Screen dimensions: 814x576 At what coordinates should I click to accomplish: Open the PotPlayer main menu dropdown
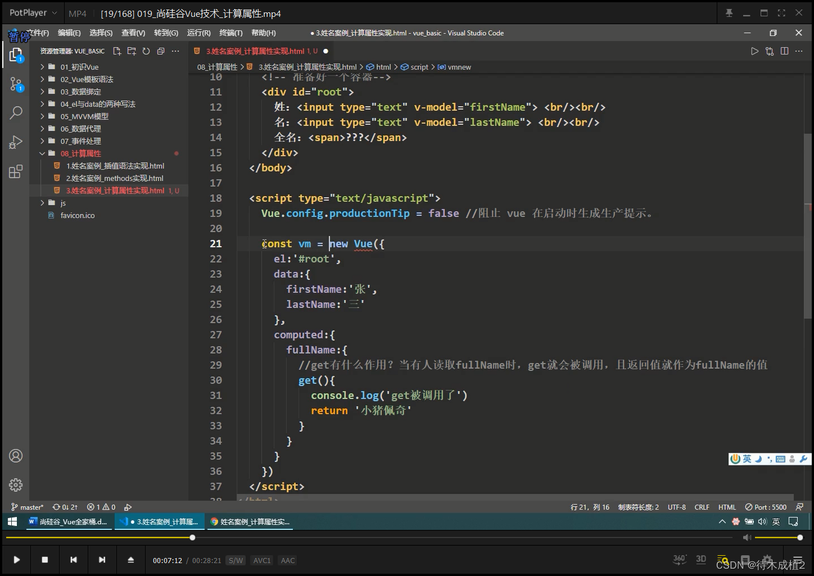point(33,13)
